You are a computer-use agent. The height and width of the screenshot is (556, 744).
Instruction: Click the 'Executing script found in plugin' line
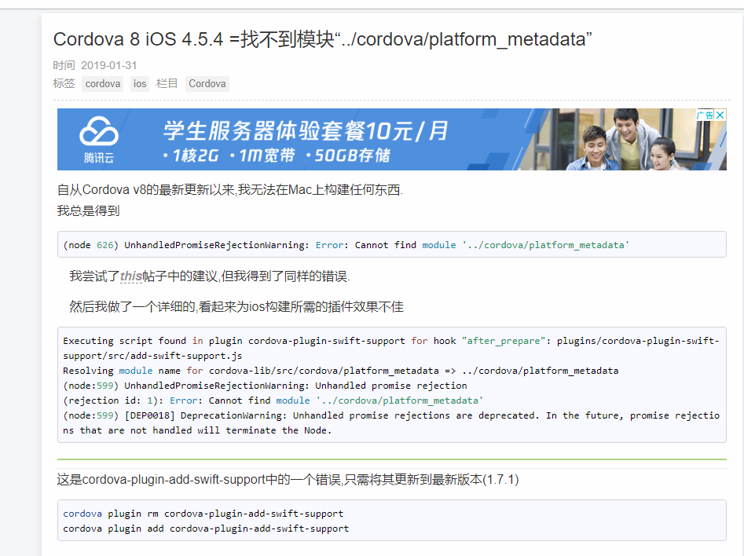(x=391, y=348)
